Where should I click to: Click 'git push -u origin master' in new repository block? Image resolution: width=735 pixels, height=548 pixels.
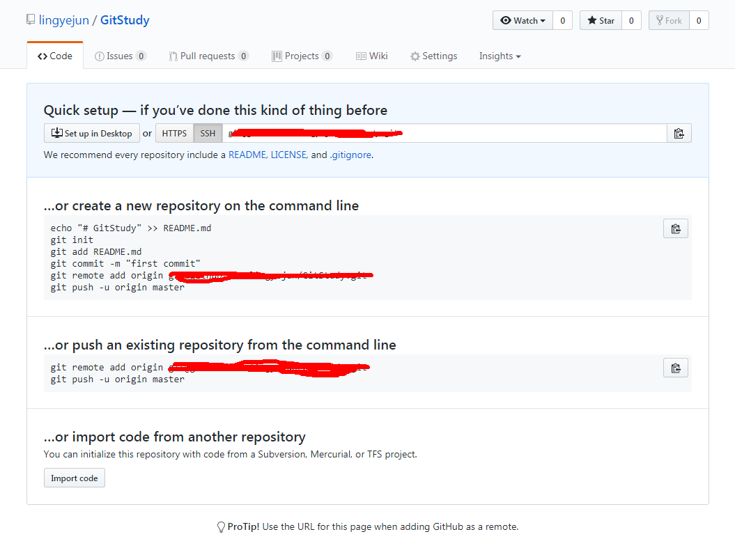[x=118, y=288]
